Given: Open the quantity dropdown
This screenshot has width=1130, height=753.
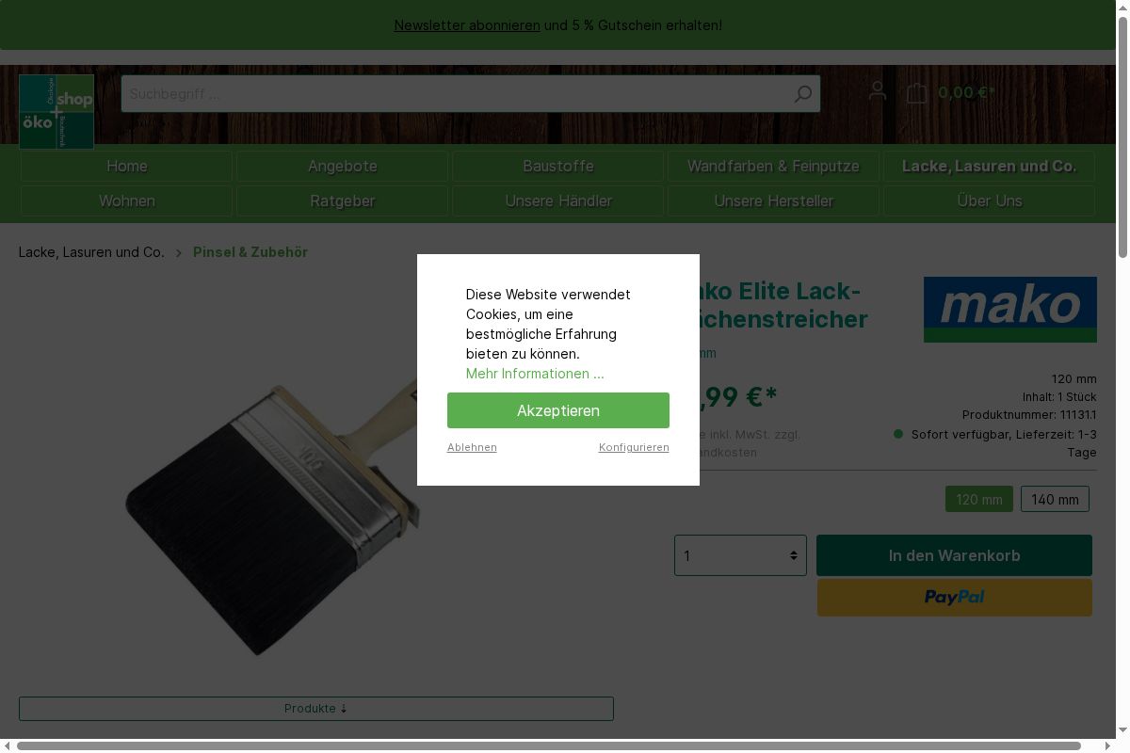Looking at the screenshot, I should 740,555.
